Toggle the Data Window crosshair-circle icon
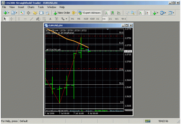The image size is (181, 124). pos(28,13)
